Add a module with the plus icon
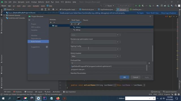The height and width of the screenshot is (101, 181). tap(51, 22)
